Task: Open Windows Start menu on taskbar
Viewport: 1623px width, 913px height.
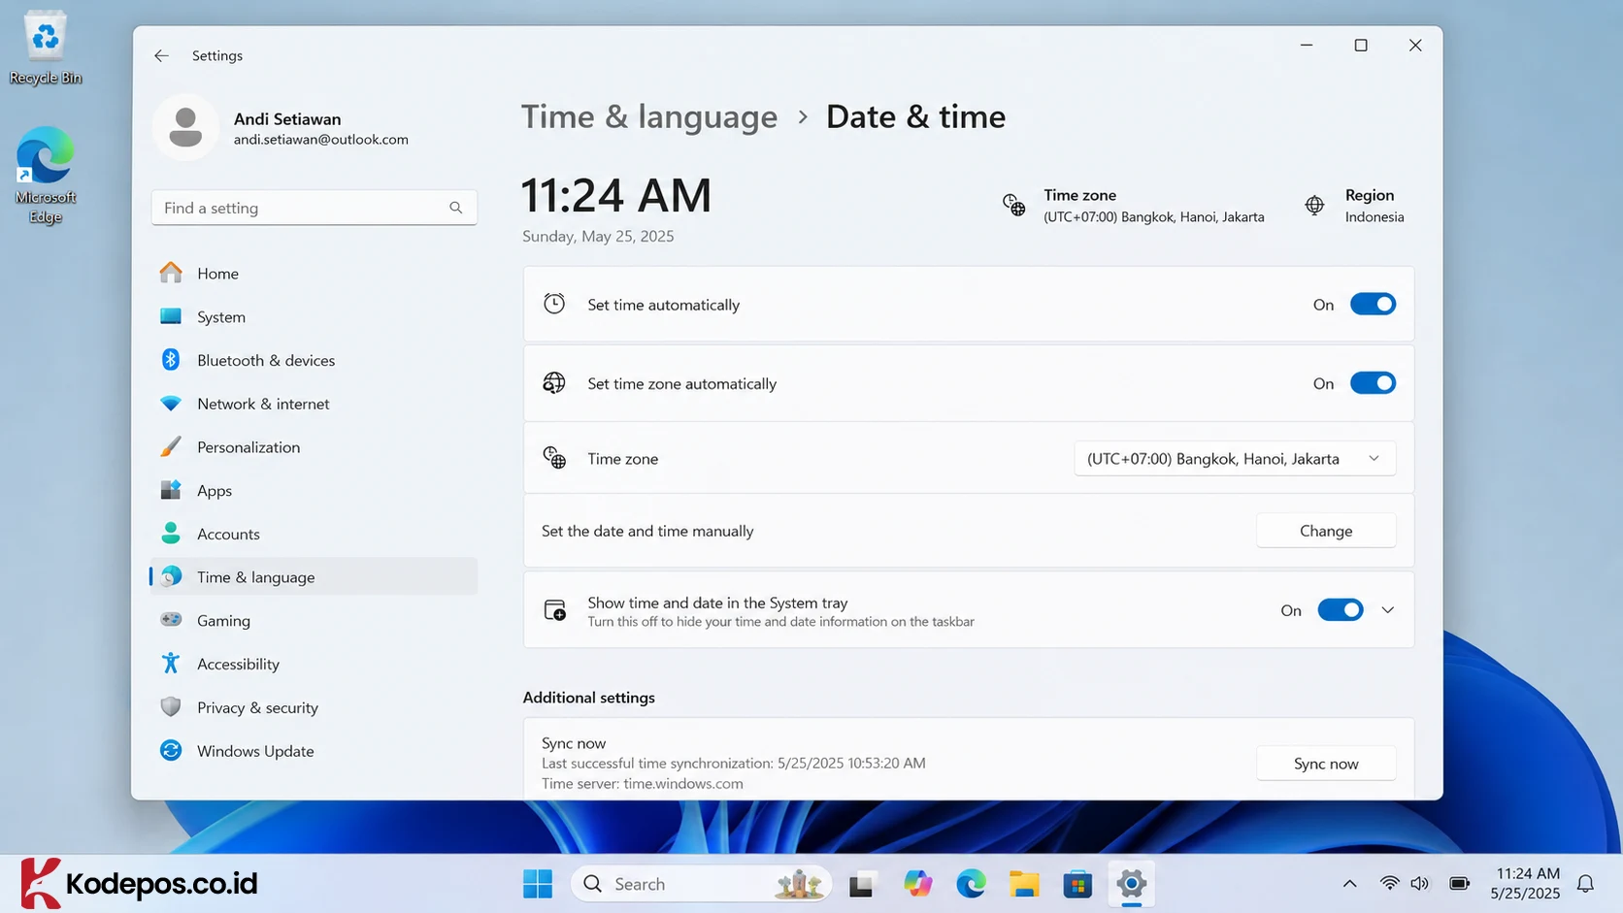Action: click(x=537, y=884)
